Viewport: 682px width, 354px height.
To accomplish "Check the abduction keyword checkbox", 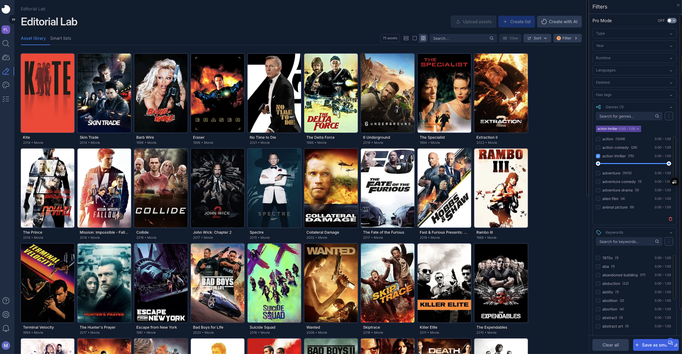I will tap(598, 284).
